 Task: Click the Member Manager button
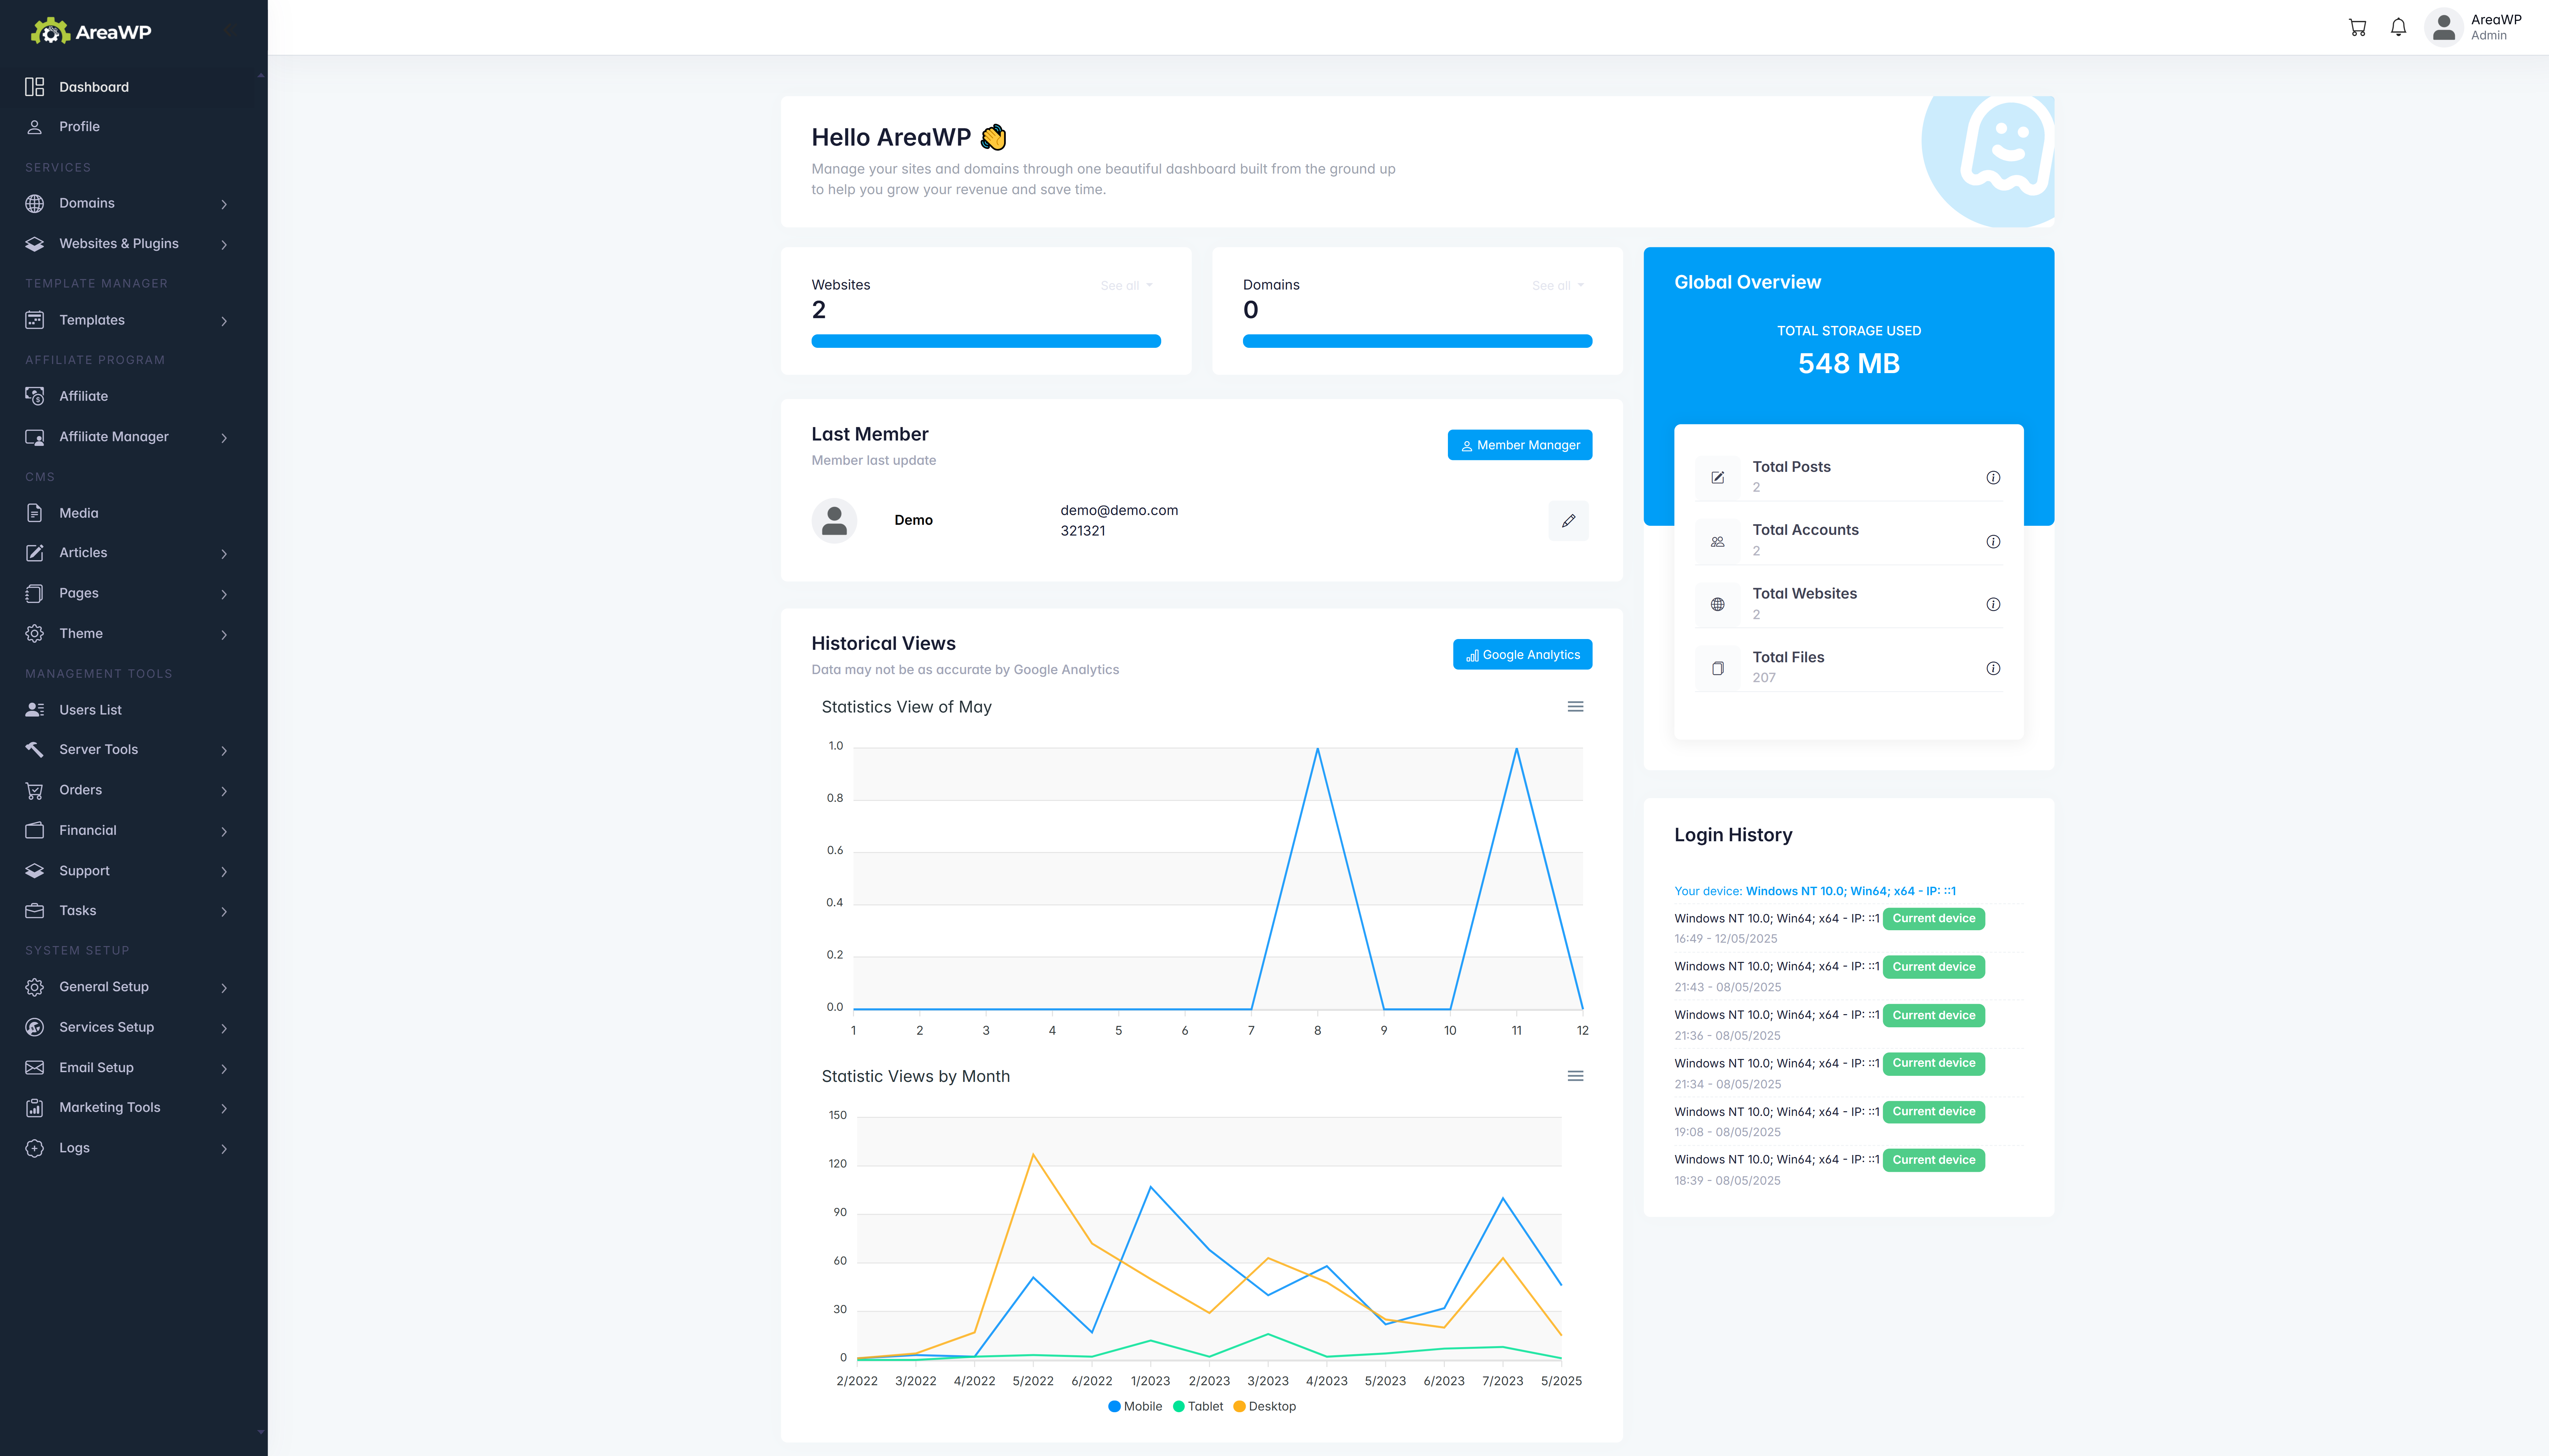1519,445
